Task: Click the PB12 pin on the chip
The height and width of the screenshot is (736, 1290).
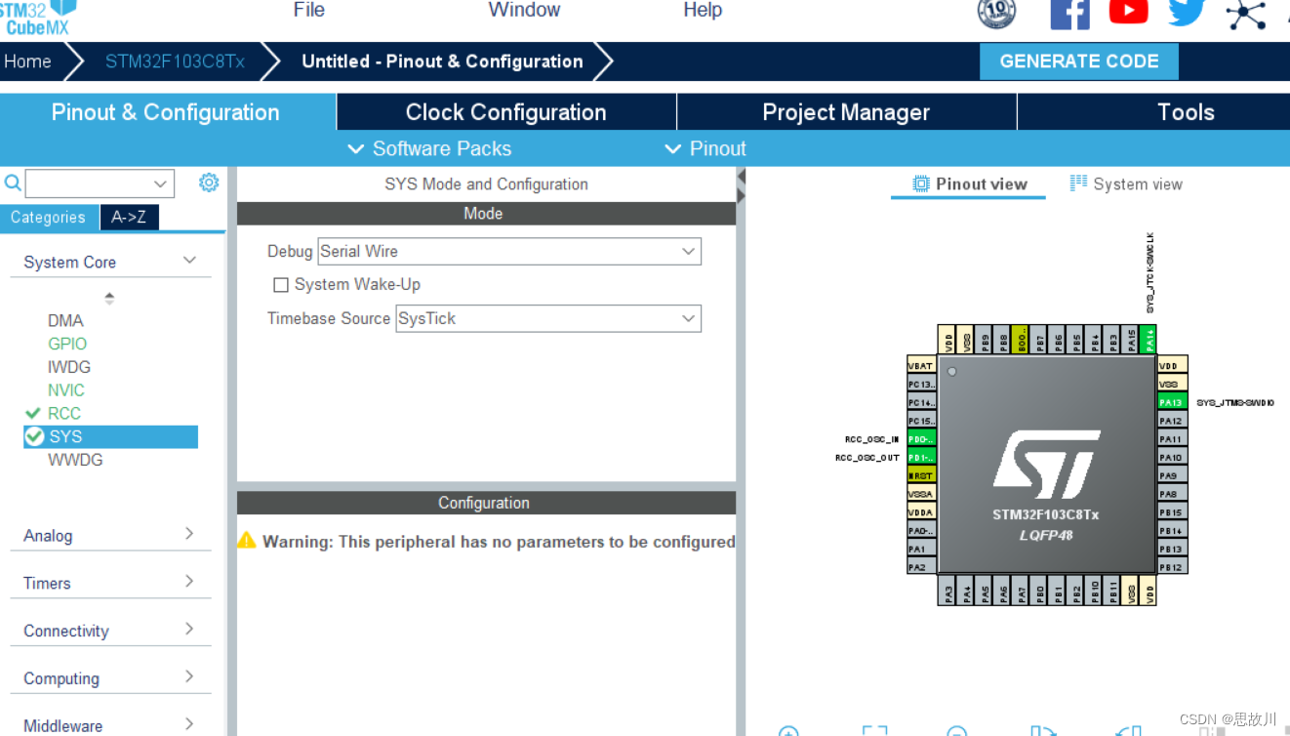Action: pyautogui.click(x=1172, y=567)
